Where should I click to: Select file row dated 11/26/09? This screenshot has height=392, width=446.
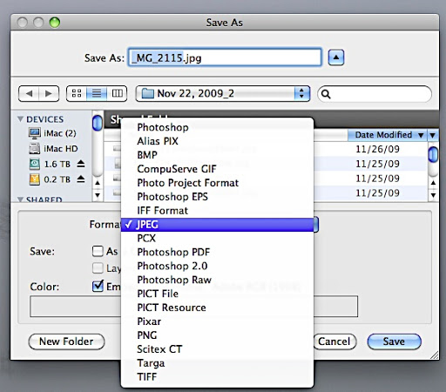tap(266, 149)
